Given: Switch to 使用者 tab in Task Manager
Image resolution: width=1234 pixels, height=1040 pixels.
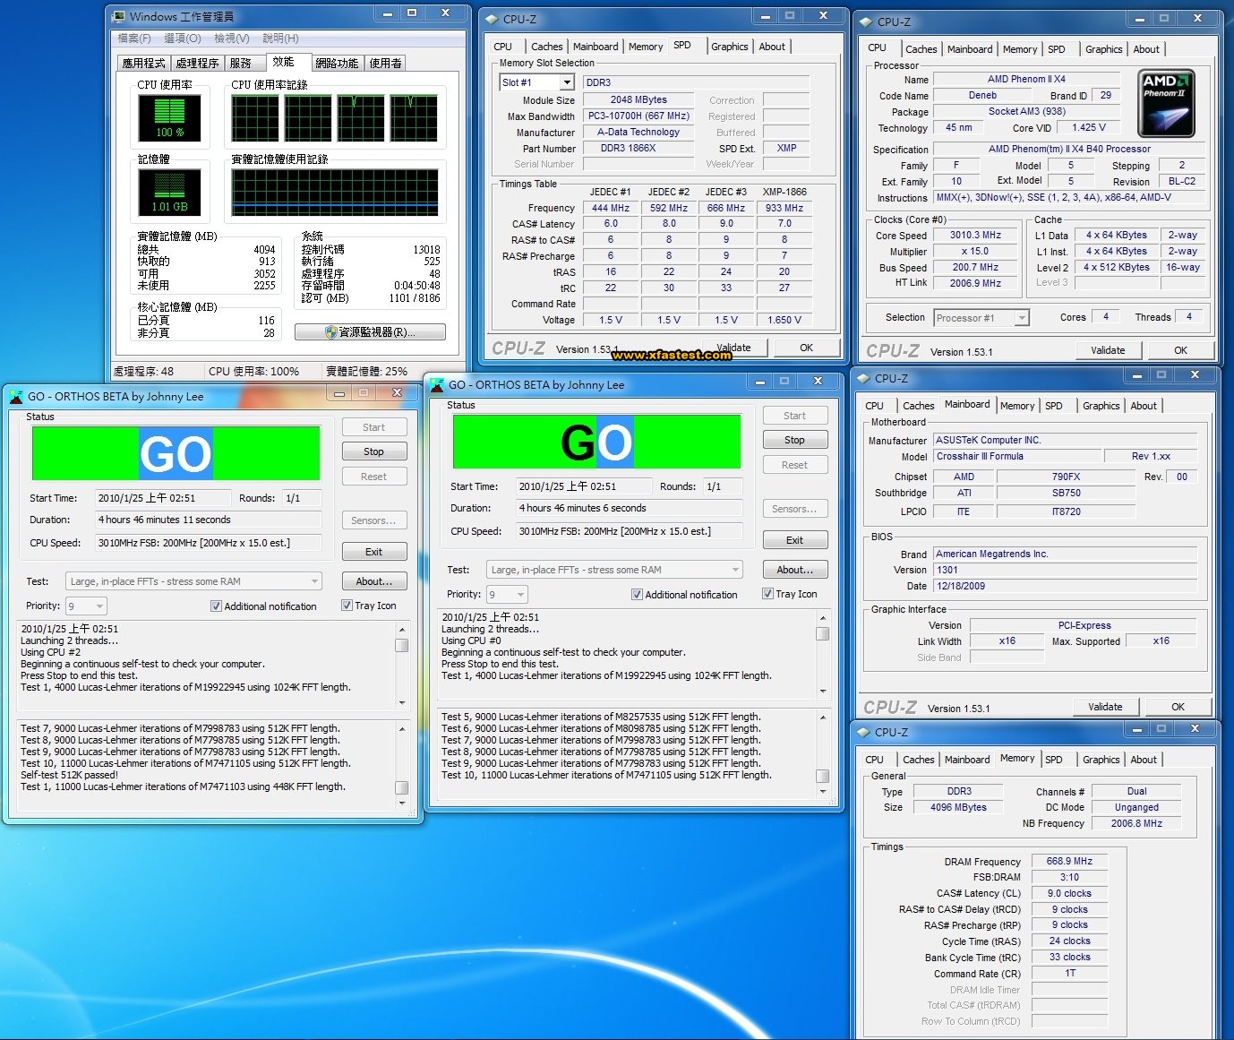Looking at the screenshot, I should coord(386,63).
